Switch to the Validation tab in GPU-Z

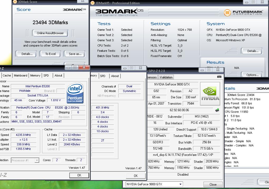(x=166, y=77)
